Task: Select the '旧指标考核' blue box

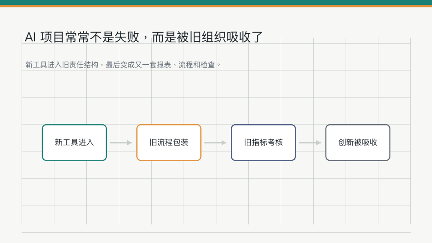Action: click(263, 143)
